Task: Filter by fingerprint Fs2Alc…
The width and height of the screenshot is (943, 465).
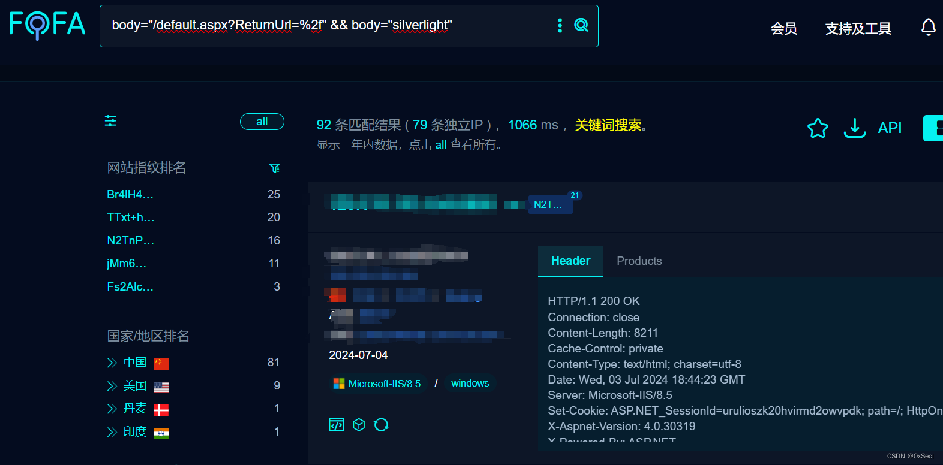Action: (x=130, y=286)
